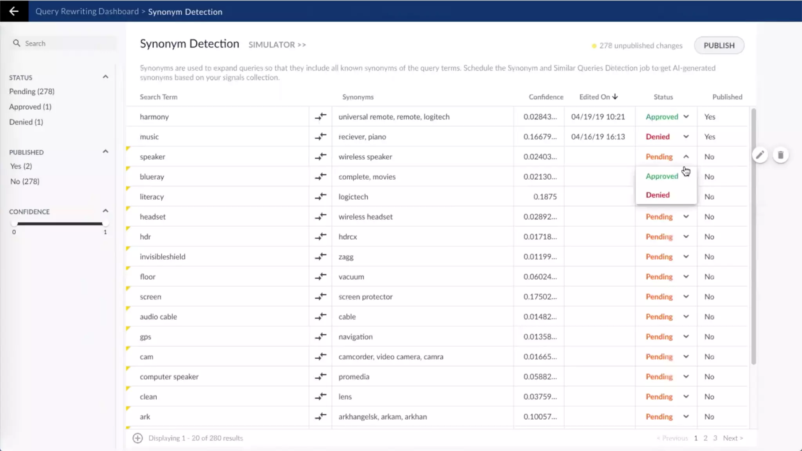Click the back arrow icon
The image size is (802, 451).
14,11
